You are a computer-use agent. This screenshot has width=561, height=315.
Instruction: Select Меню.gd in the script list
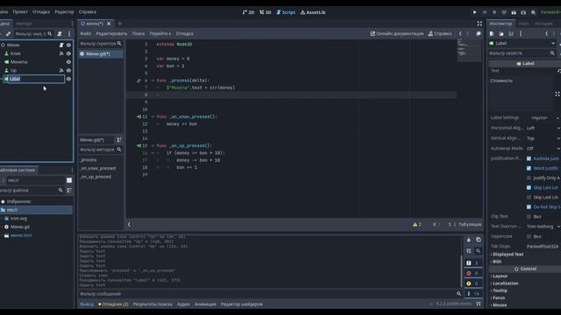[x=101, y=54]
